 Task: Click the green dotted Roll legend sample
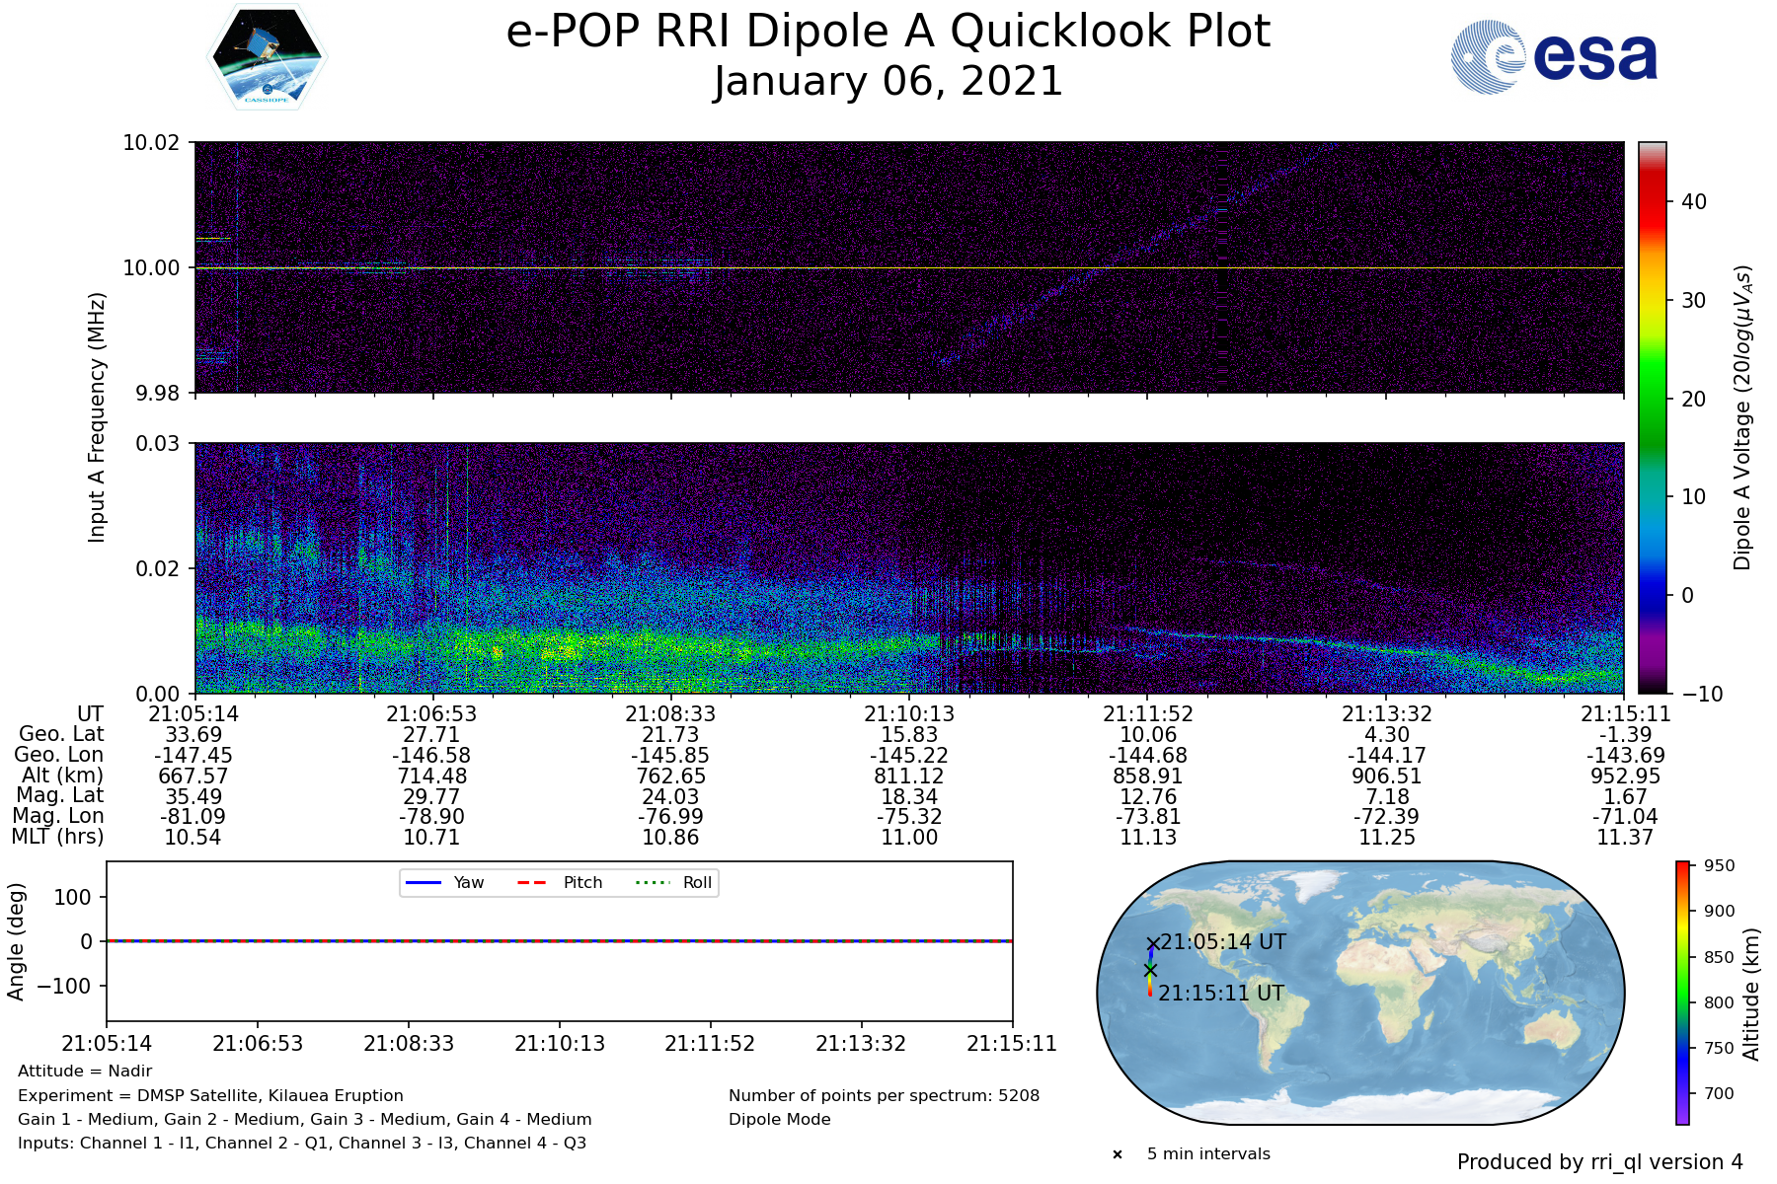[x=652, y=883]
